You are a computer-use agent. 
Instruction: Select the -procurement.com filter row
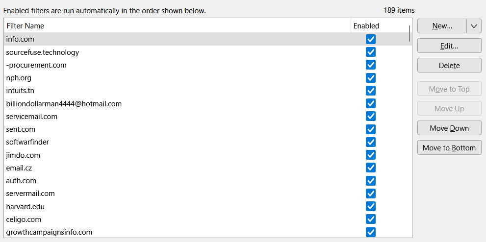pos(36,65)
